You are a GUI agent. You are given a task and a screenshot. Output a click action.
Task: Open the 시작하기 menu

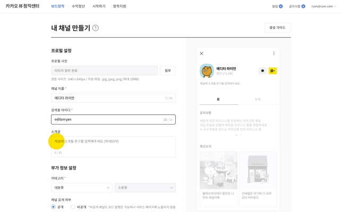(x=99, y=6)
